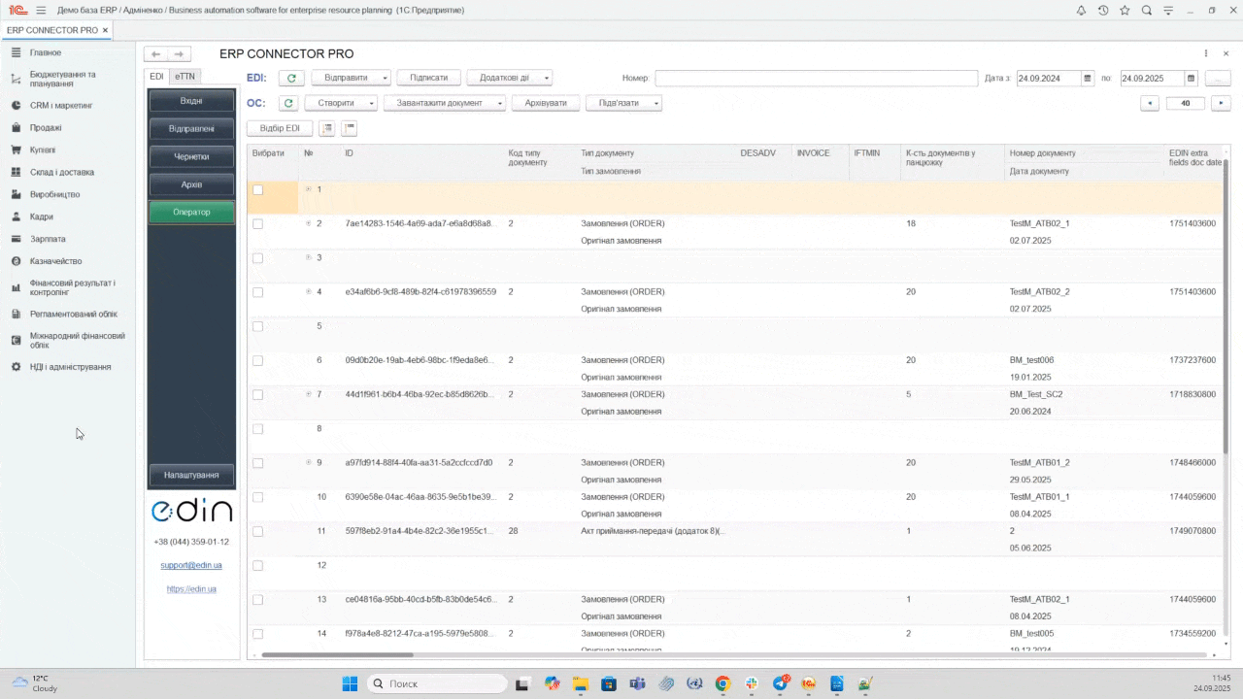Tick the checkbox for row 2

point(258,224)
